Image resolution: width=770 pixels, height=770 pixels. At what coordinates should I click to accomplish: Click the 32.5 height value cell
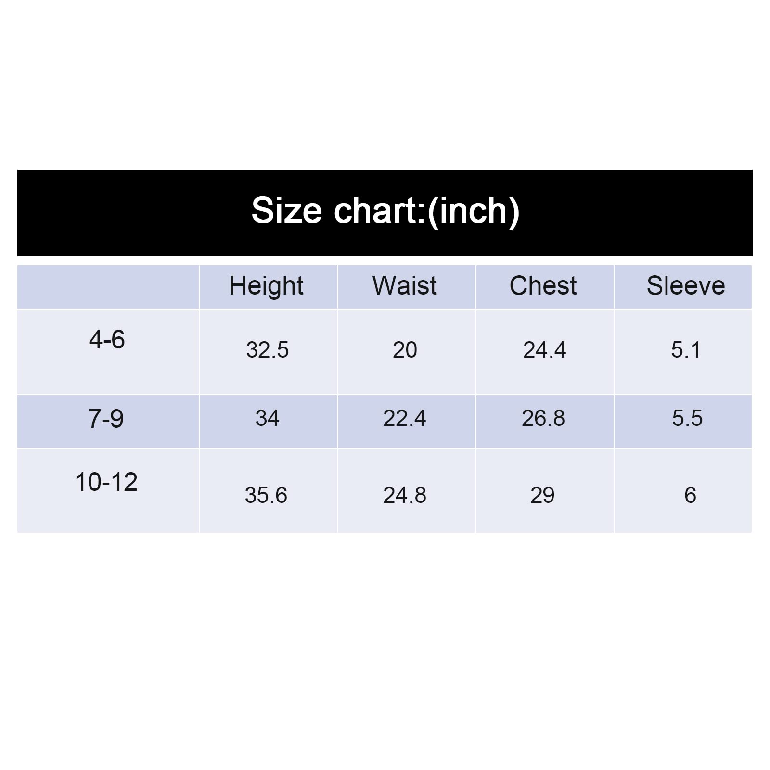pyautogui.click(x=267, y=350)
